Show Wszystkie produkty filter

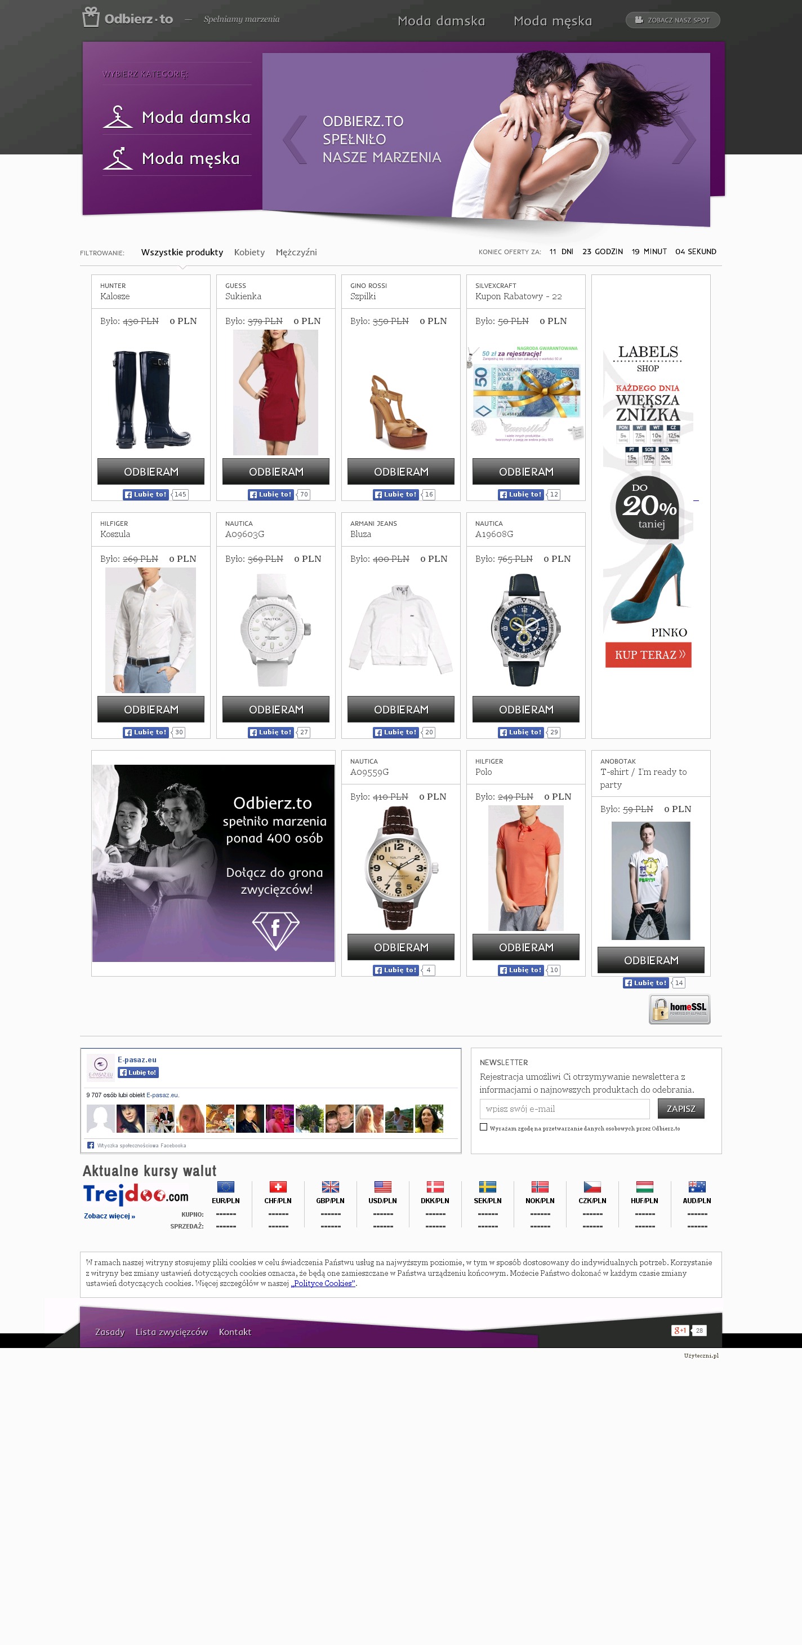[x=182, y=252]
